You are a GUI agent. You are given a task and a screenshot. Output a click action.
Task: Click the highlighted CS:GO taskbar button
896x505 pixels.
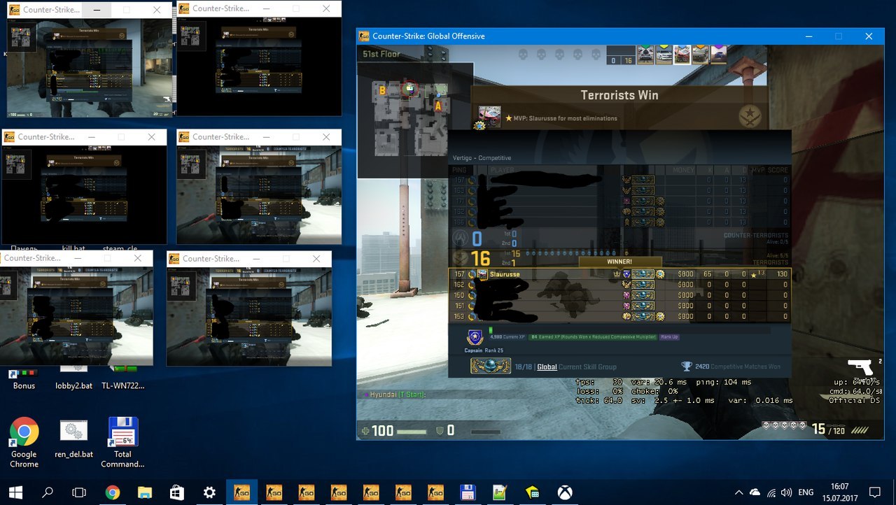(x=241, y=492)
